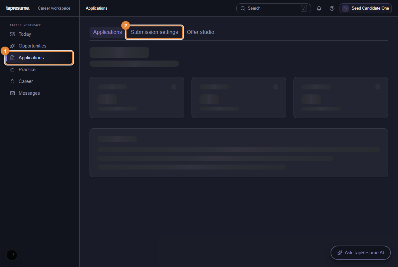Open the Today dashboard icon in sidebar
The height and width of the screenshot is (267, 398).
pos(12,34)
